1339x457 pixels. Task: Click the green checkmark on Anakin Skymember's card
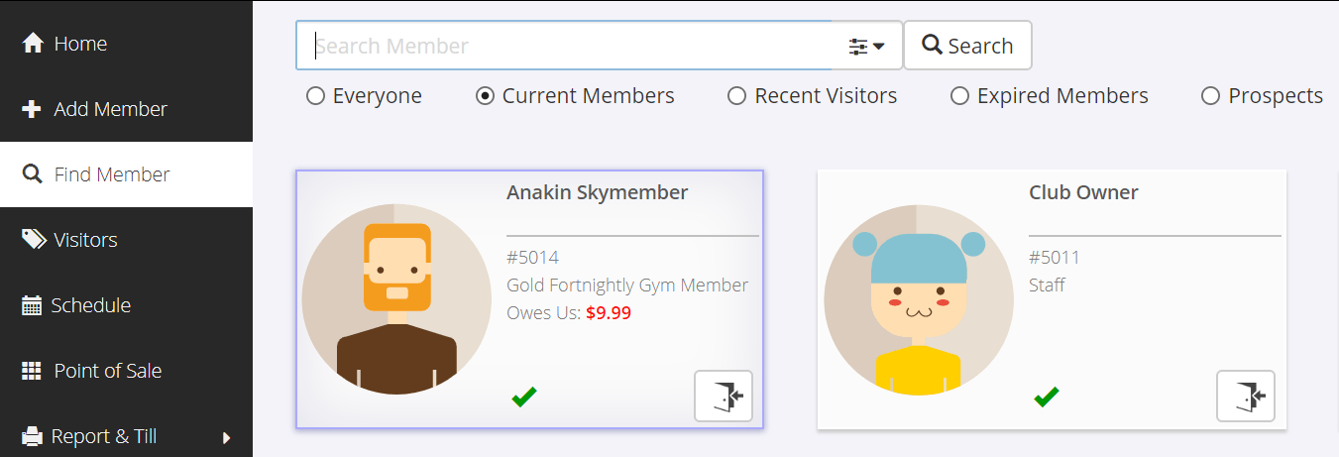(524, 397)
